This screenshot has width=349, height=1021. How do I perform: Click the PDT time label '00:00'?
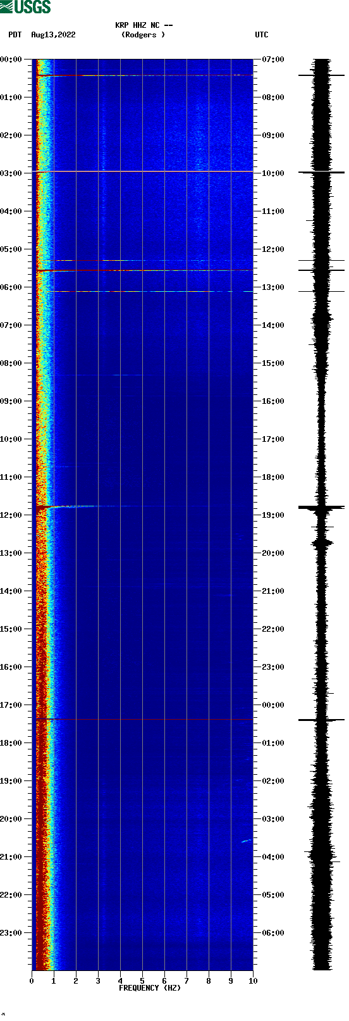[11, 60]
